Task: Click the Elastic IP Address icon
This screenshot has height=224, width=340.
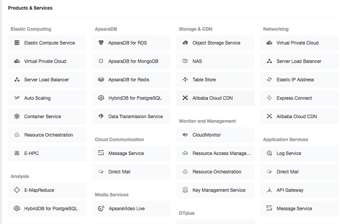Action: [x=269, y=80]
